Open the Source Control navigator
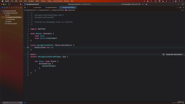Screen dimensions: 185x104 click(5, 8)
